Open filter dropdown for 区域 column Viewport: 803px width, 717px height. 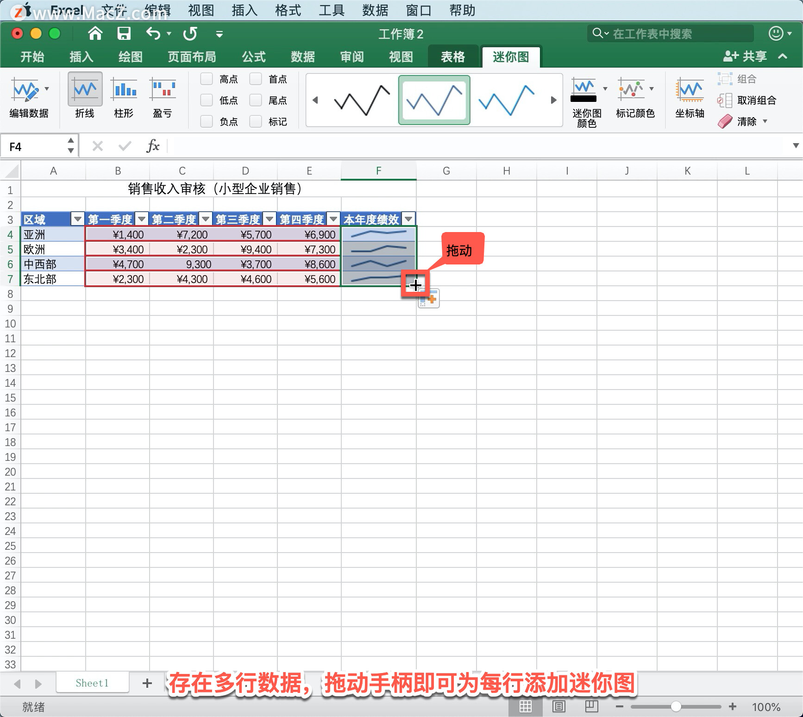77,219
